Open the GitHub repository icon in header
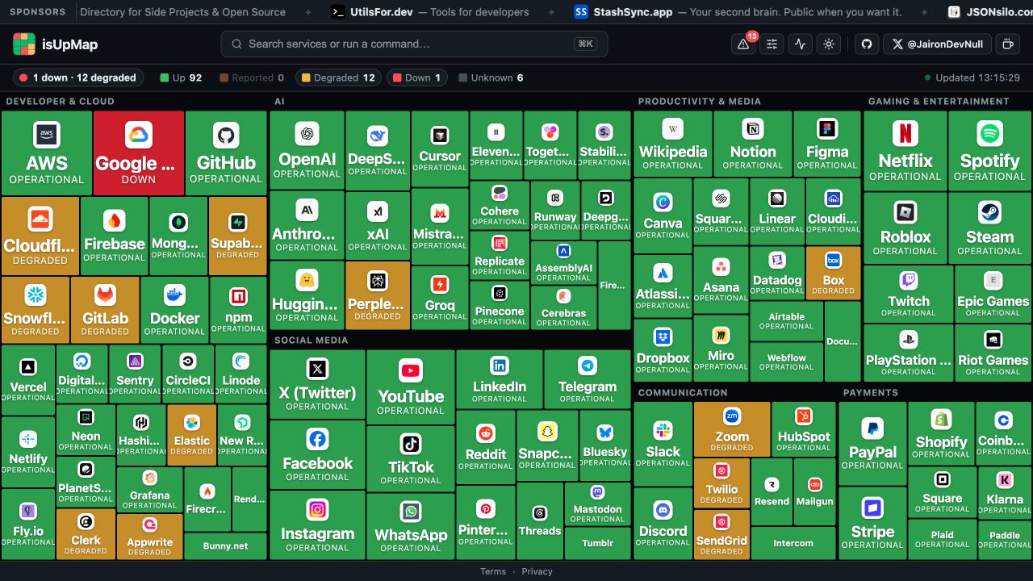1033x581 pixels. (867, 44)
